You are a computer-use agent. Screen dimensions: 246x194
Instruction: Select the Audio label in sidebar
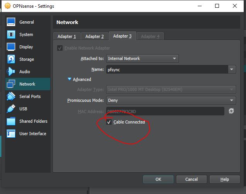25,72
